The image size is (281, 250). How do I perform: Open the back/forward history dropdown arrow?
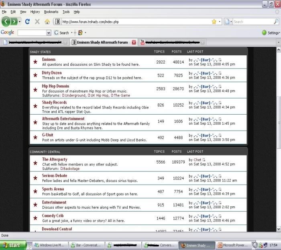coord(20,22)
